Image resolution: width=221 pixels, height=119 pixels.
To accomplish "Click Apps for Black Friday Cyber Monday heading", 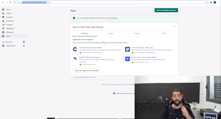I will click(88, 27).
